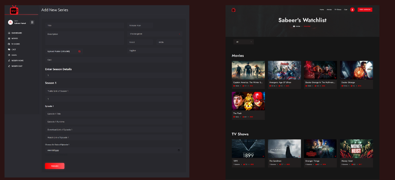Click the Rated input field

click(140, 42)
